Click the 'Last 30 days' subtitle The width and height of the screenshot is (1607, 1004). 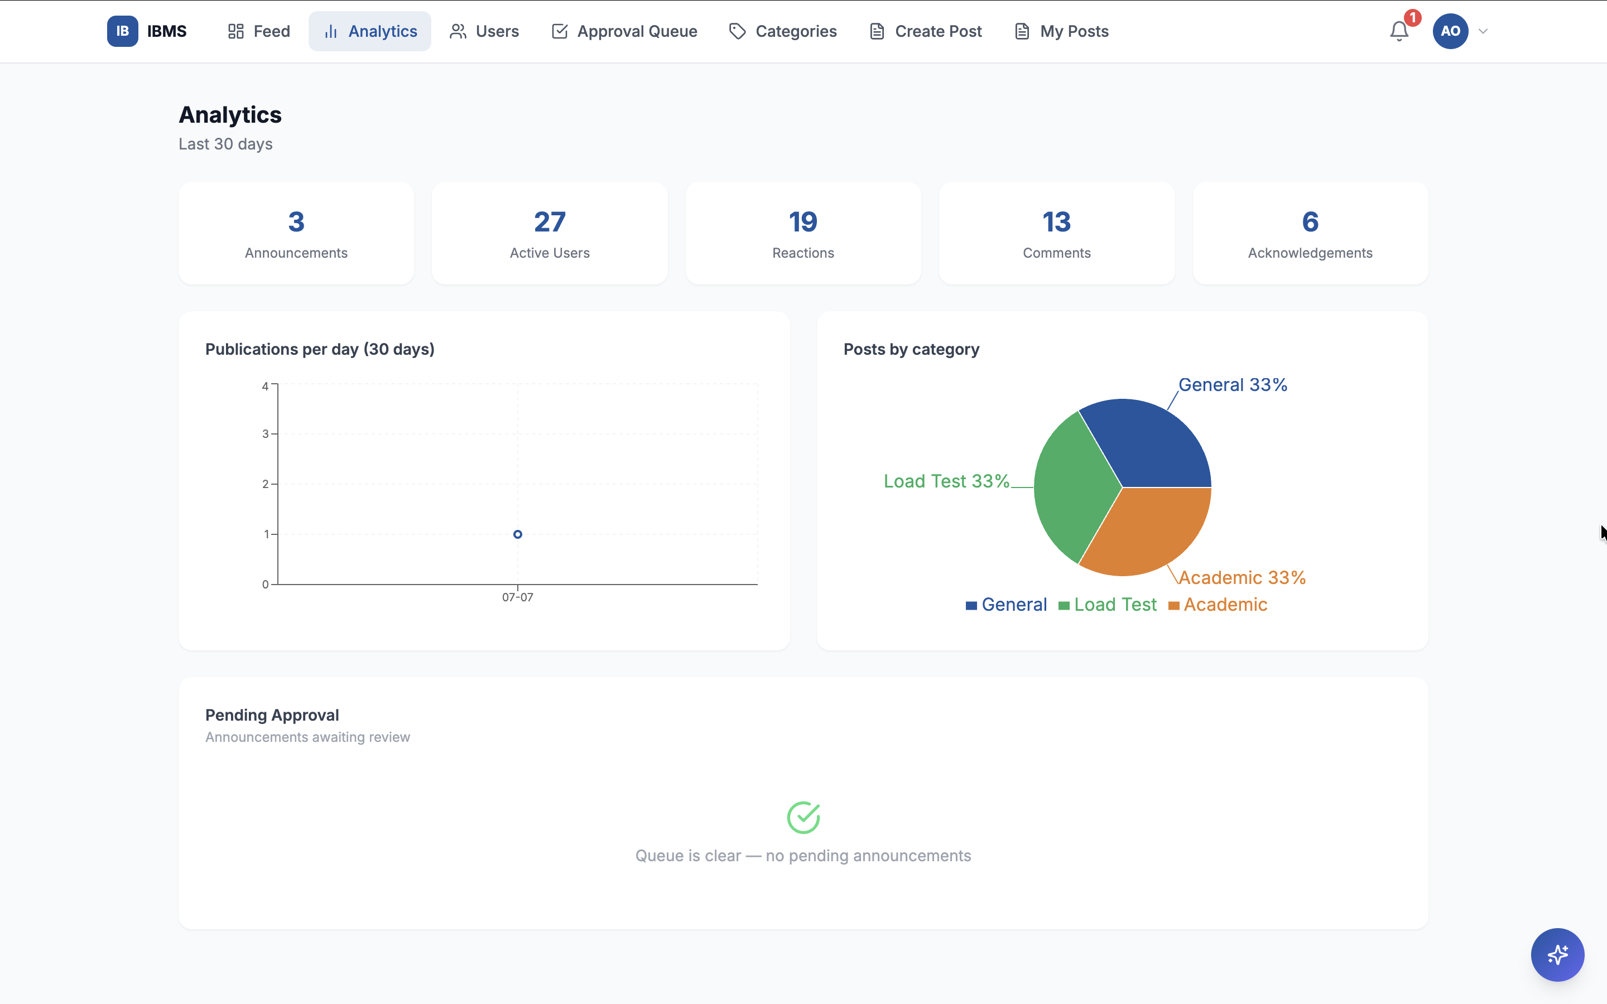tap(225, 144)
